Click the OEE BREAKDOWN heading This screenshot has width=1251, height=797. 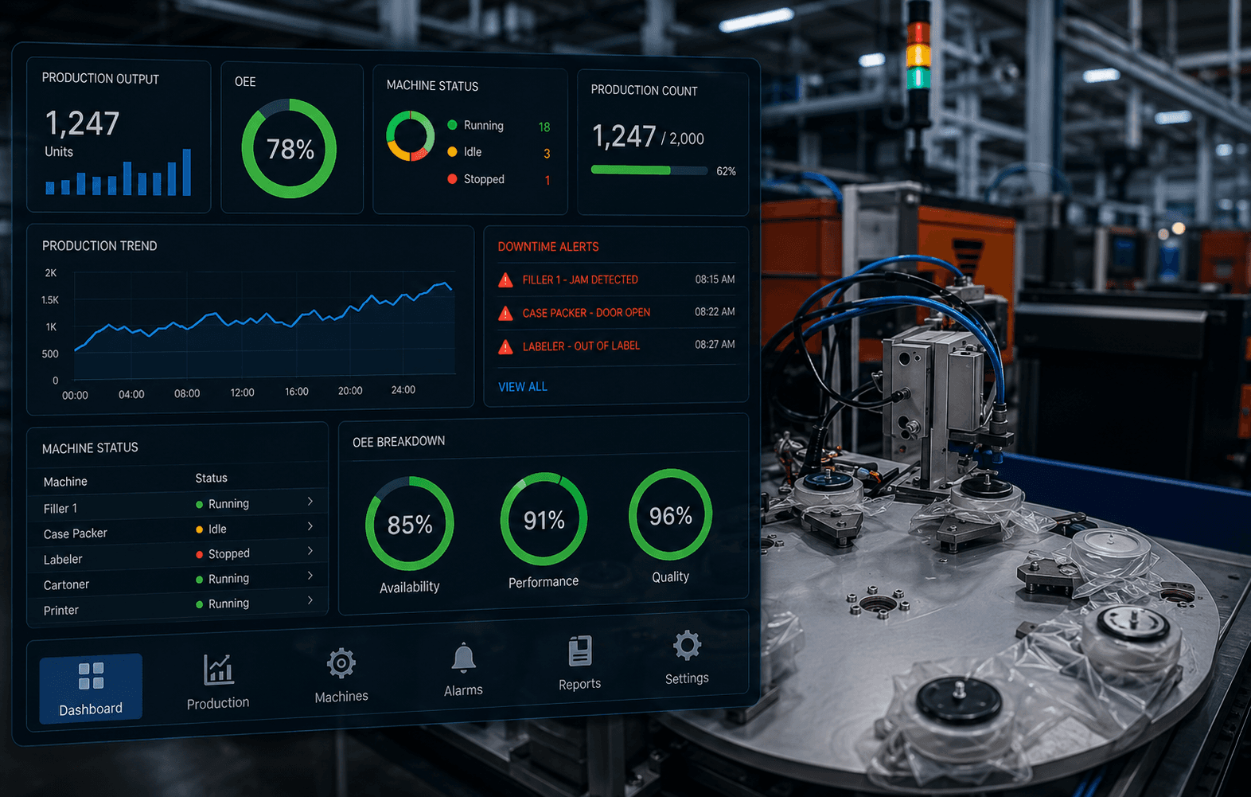coord(399,441)
